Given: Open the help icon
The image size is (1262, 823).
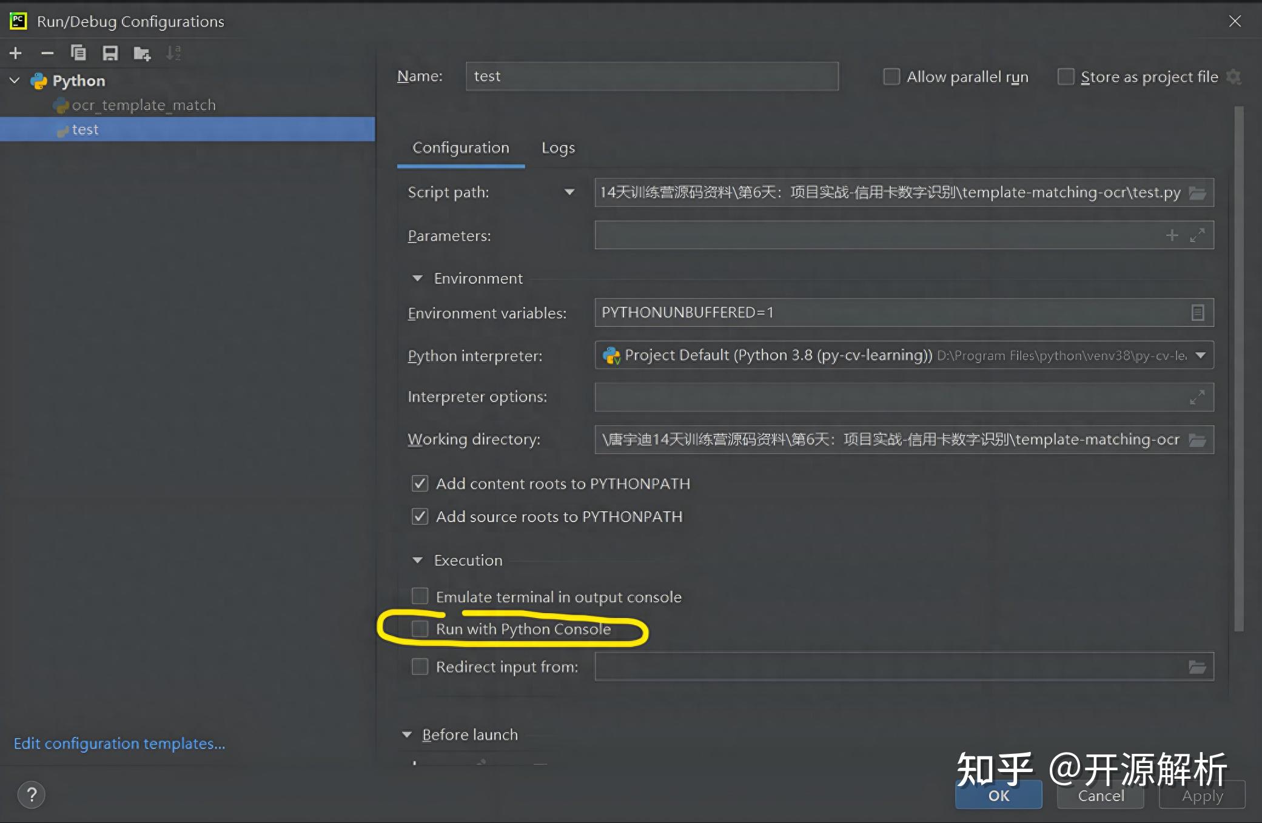Looking at the screenshot, I should (32, 794).
